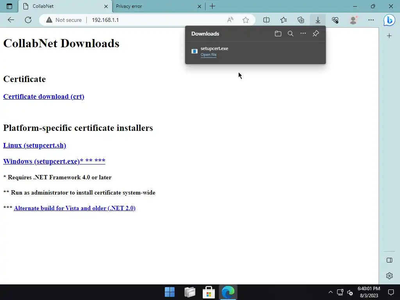Go back to the previous page
The height and width of the screenshot is (300, 400).
click(x=11, y=20)
